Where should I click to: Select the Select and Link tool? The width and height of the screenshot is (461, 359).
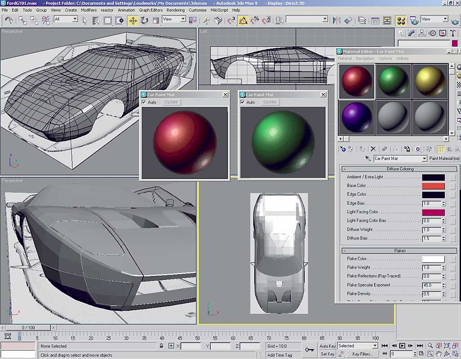coord(23,20)
